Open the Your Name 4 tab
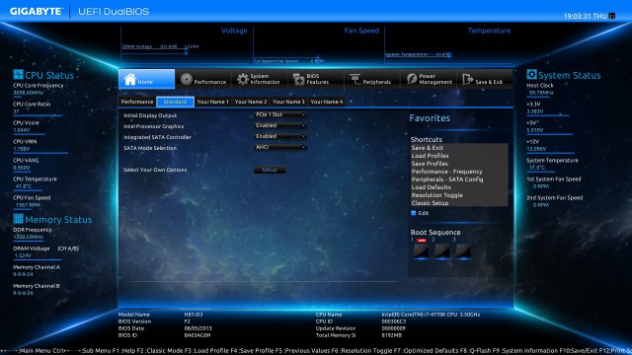 [327, 102]
